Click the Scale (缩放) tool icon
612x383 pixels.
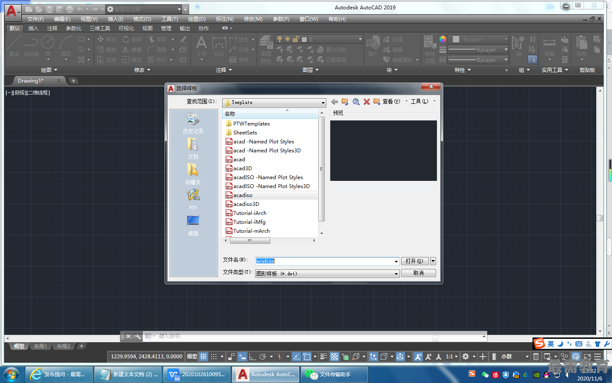coord(126,60)
